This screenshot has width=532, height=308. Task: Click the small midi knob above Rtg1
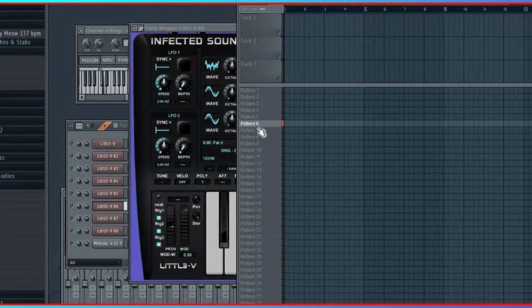click(x=158, y=197)
